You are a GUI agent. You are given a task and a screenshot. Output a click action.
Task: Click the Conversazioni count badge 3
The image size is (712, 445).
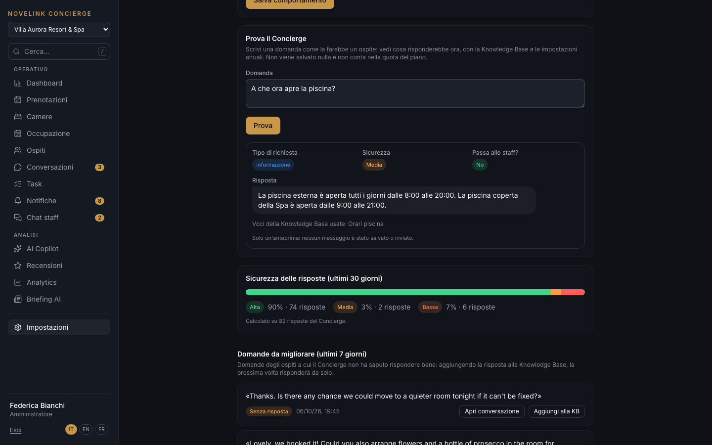point(99,167)
